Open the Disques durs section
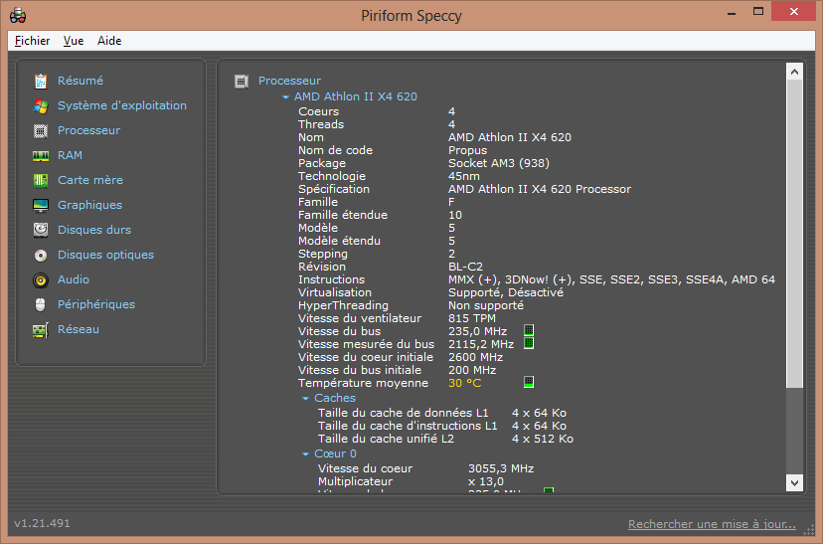823x544 pixels. pos(94,230)
